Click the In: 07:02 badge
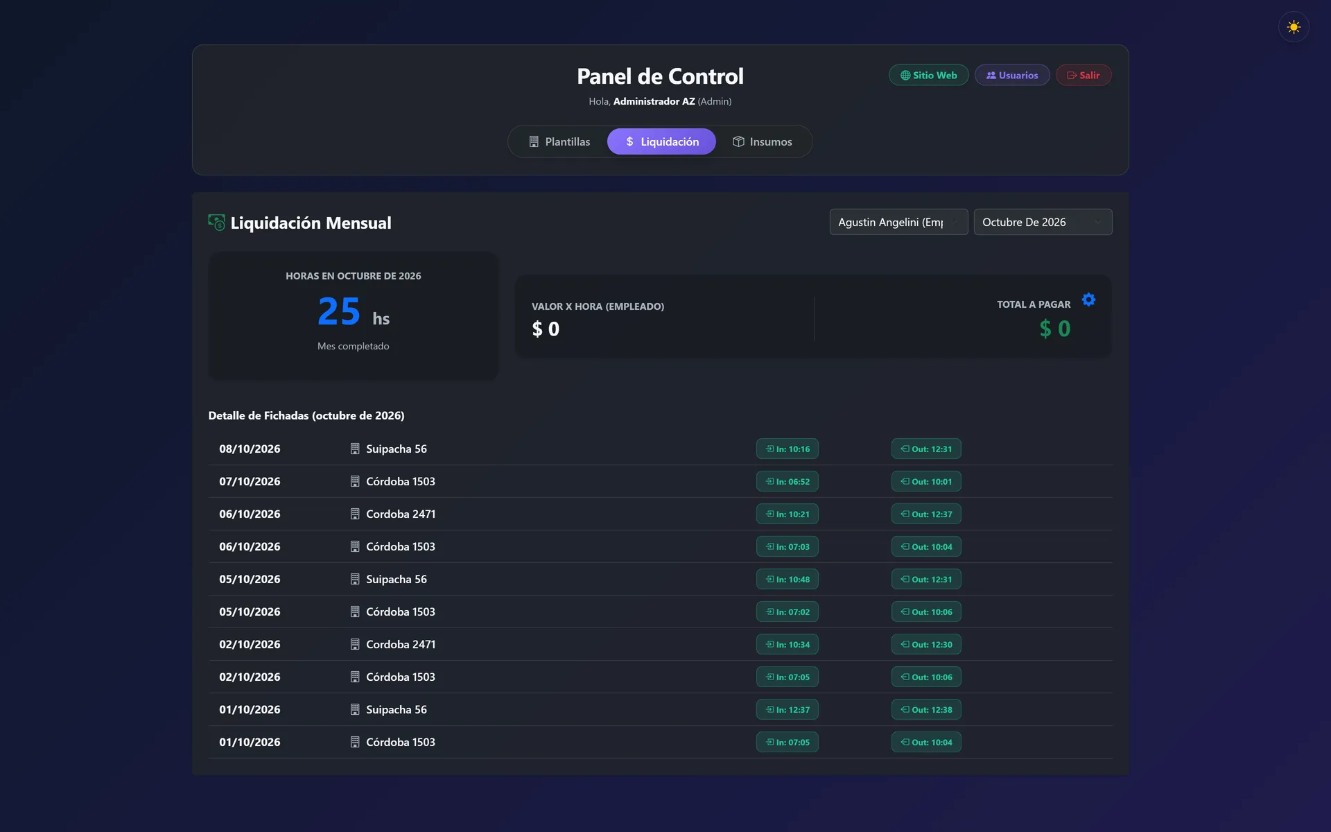The image size is (1331, 832). (788, 612)
